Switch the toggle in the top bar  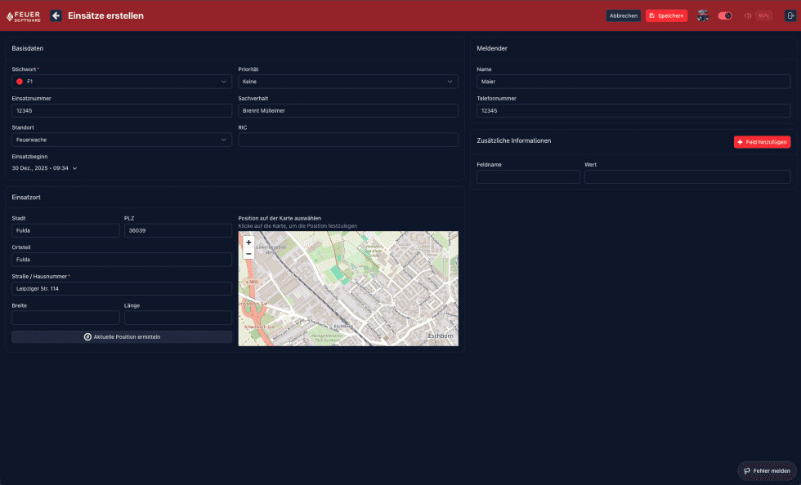pos(724,15)
